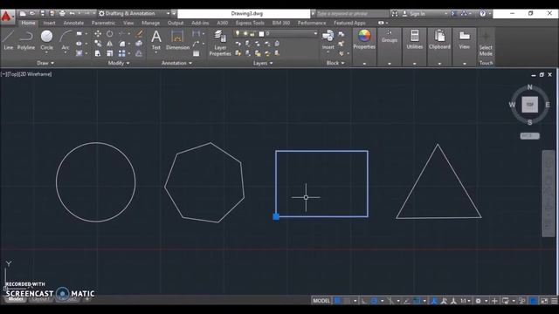The width and height of the screenshot is (559, 314).
Task: Select the Dimension tool
Action: coord(177,40)
